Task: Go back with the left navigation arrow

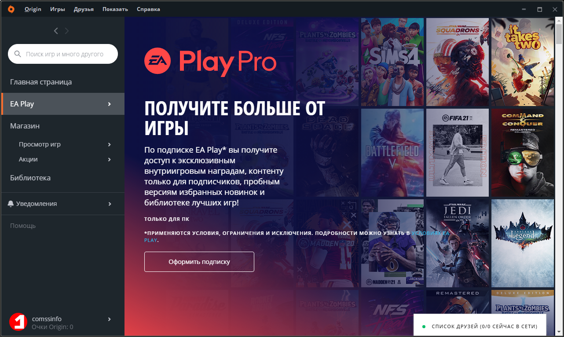Action: click(x=56, y=31)
